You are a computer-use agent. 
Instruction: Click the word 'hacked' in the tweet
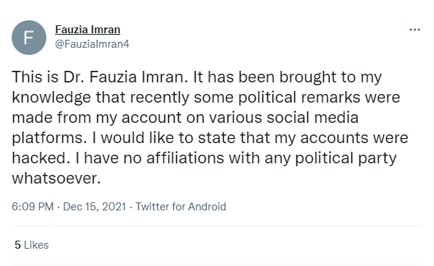coord(39,158)
